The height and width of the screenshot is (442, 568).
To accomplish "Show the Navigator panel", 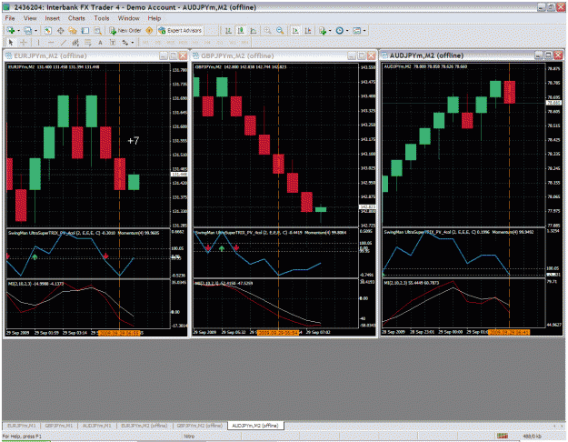I will [x=73, y=31].
